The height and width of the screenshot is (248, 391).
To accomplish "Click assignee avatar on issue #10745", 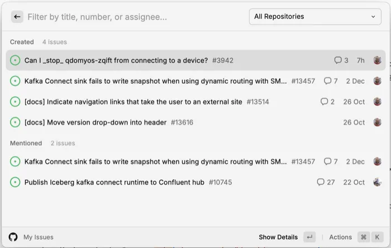I will click(x=378, y=182).
